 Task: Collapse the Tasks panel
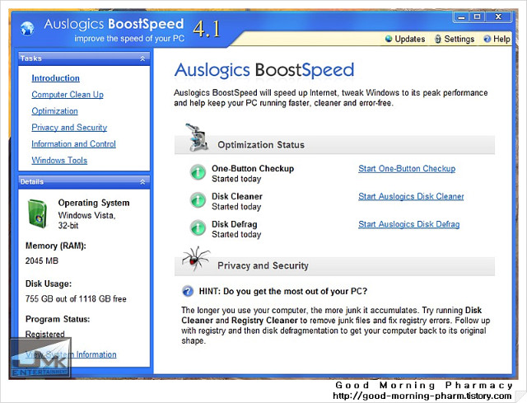point(142,59)
